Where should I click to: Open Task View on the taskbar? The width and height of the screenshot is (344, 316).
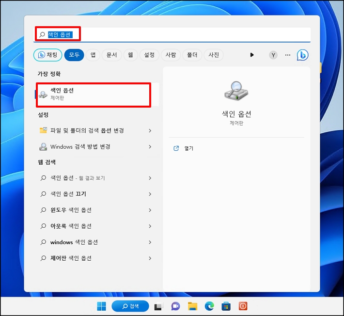158,306
